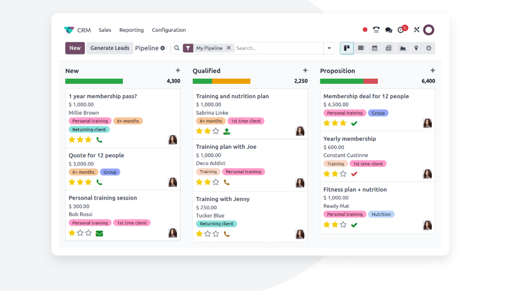Click green check on 'Fitness plan + nutrition'

(354, 225)
